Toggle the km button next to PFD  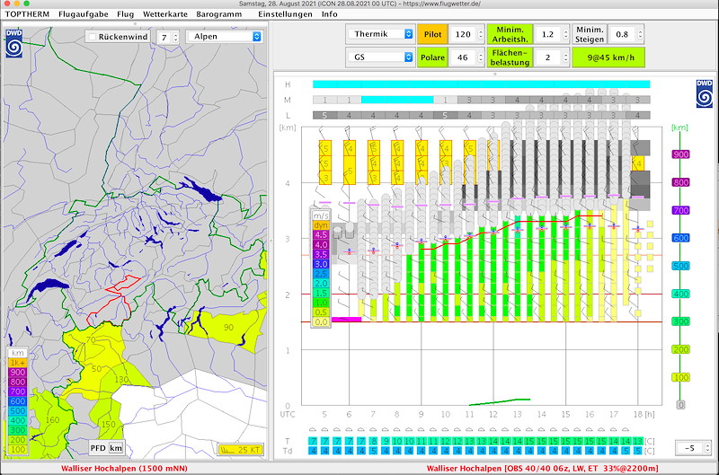[x=116, y=447]
